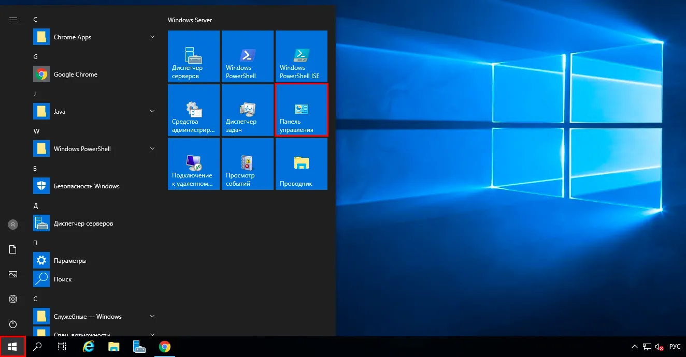Screen dimensions: 686x357
Task: Click the network tray icon
Action: 647,347
